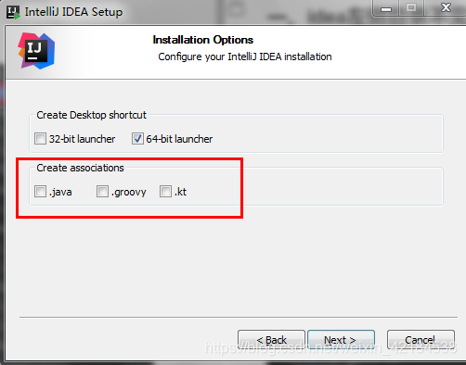This screenshot has width=466, height=365.
Task: Enable the 32-bit launcher shortcut checkbox
Action: 40,139
